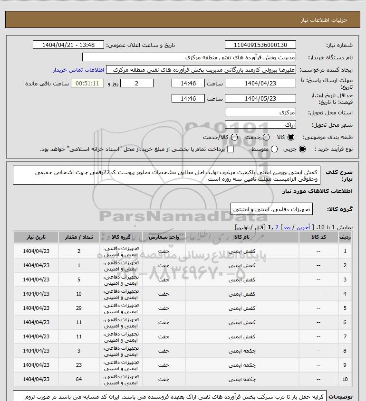Screen dimensions: 366x401
Task: Click quantity 10 in row 4
Action: click(x=79, y=294)
